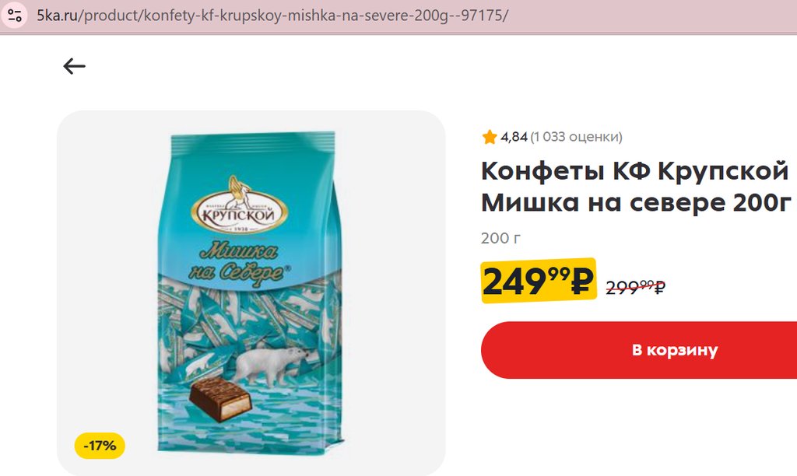The height and width of the screenshot is (476, 797).
Task: Click the 4,84 rating value
Action: (x=514, y=137)
